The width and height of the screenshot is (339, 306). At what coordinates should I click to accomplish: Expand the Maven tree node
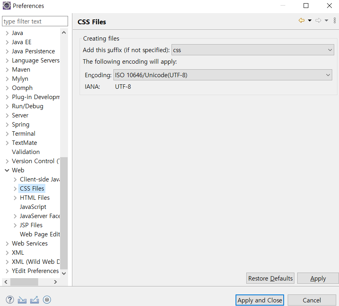point(7,70)
